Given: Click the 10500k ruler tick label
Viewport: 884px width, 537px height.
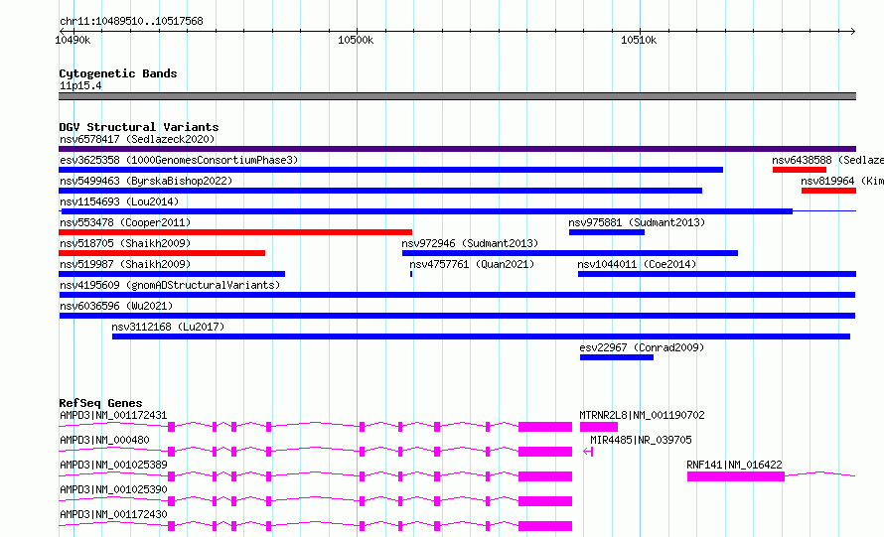Looking at the screenshot, I should [x=356, y=40].
